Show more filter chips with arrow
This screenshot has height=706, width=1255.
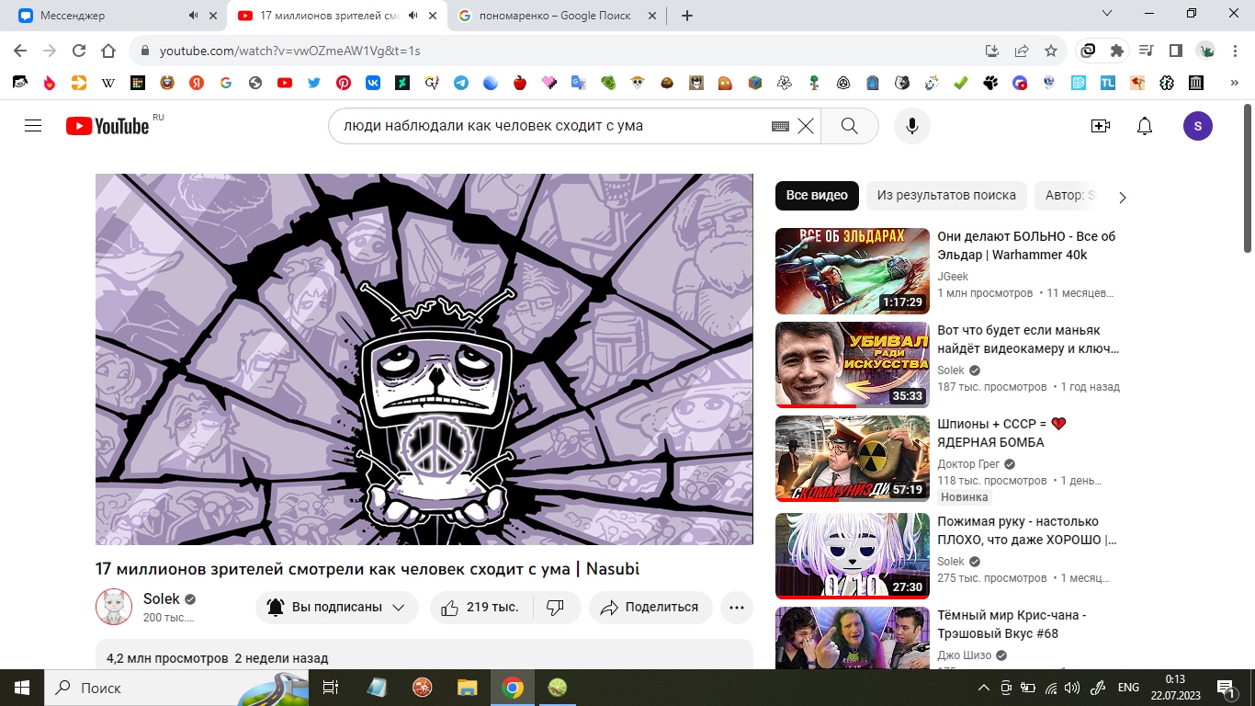[x=1122, y=197]
